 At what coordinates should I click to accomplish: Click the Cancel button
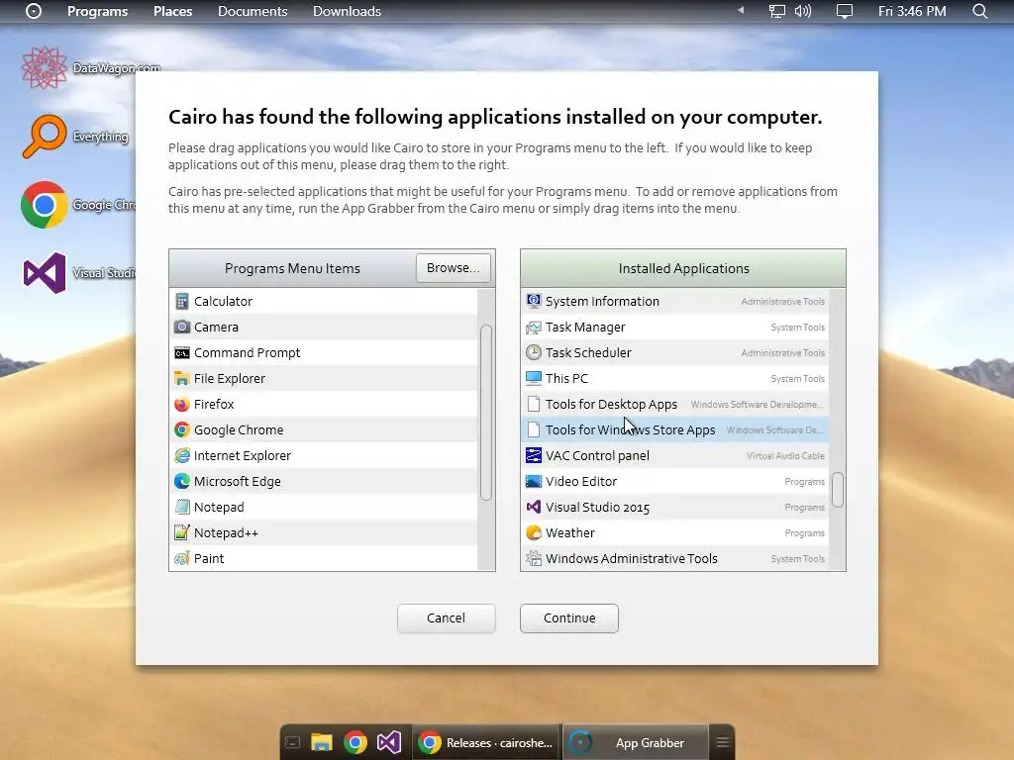tap(447, 617)
